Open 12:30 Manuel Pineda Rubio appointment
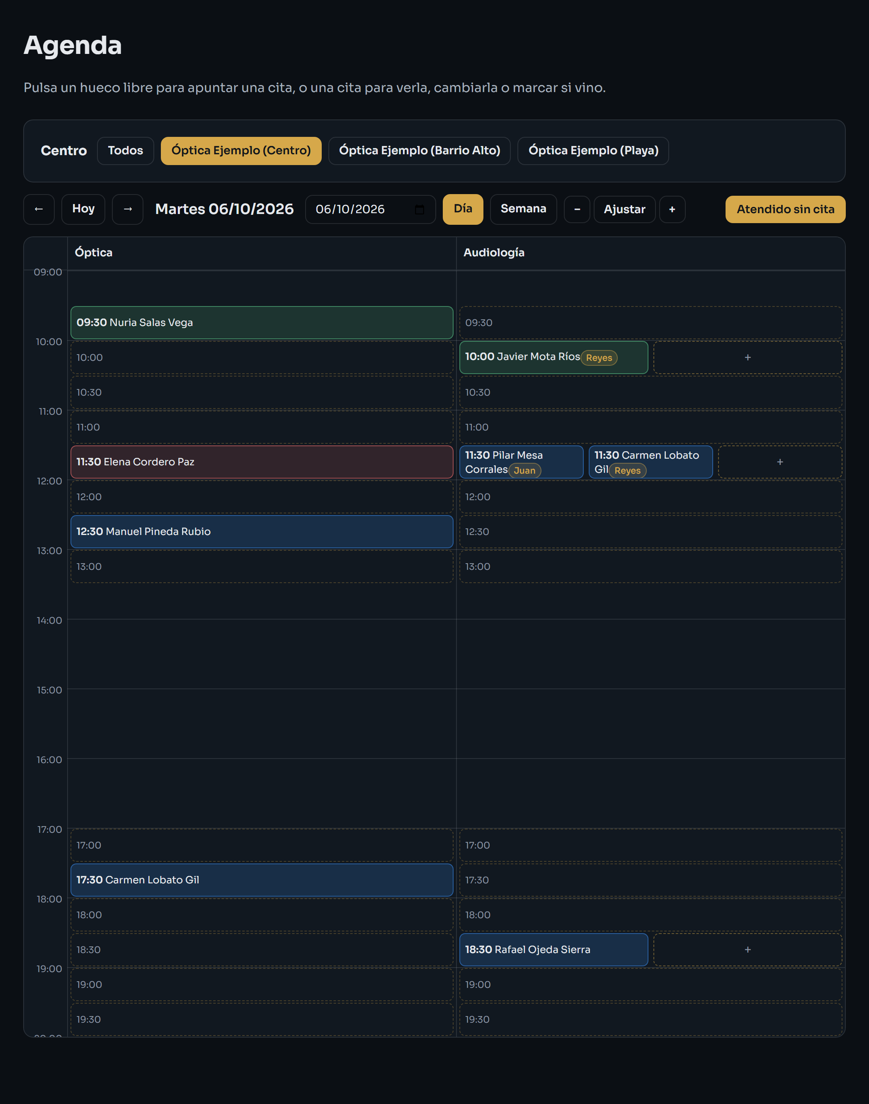This screenshot has width=869, height=1104. (262, 531)
